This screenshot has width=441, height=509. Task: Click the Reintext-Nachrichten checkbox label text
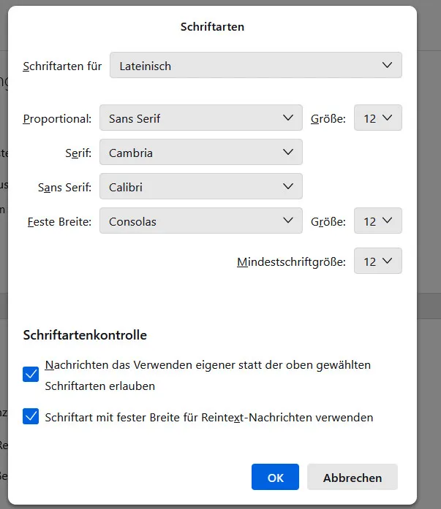point(209,418)
